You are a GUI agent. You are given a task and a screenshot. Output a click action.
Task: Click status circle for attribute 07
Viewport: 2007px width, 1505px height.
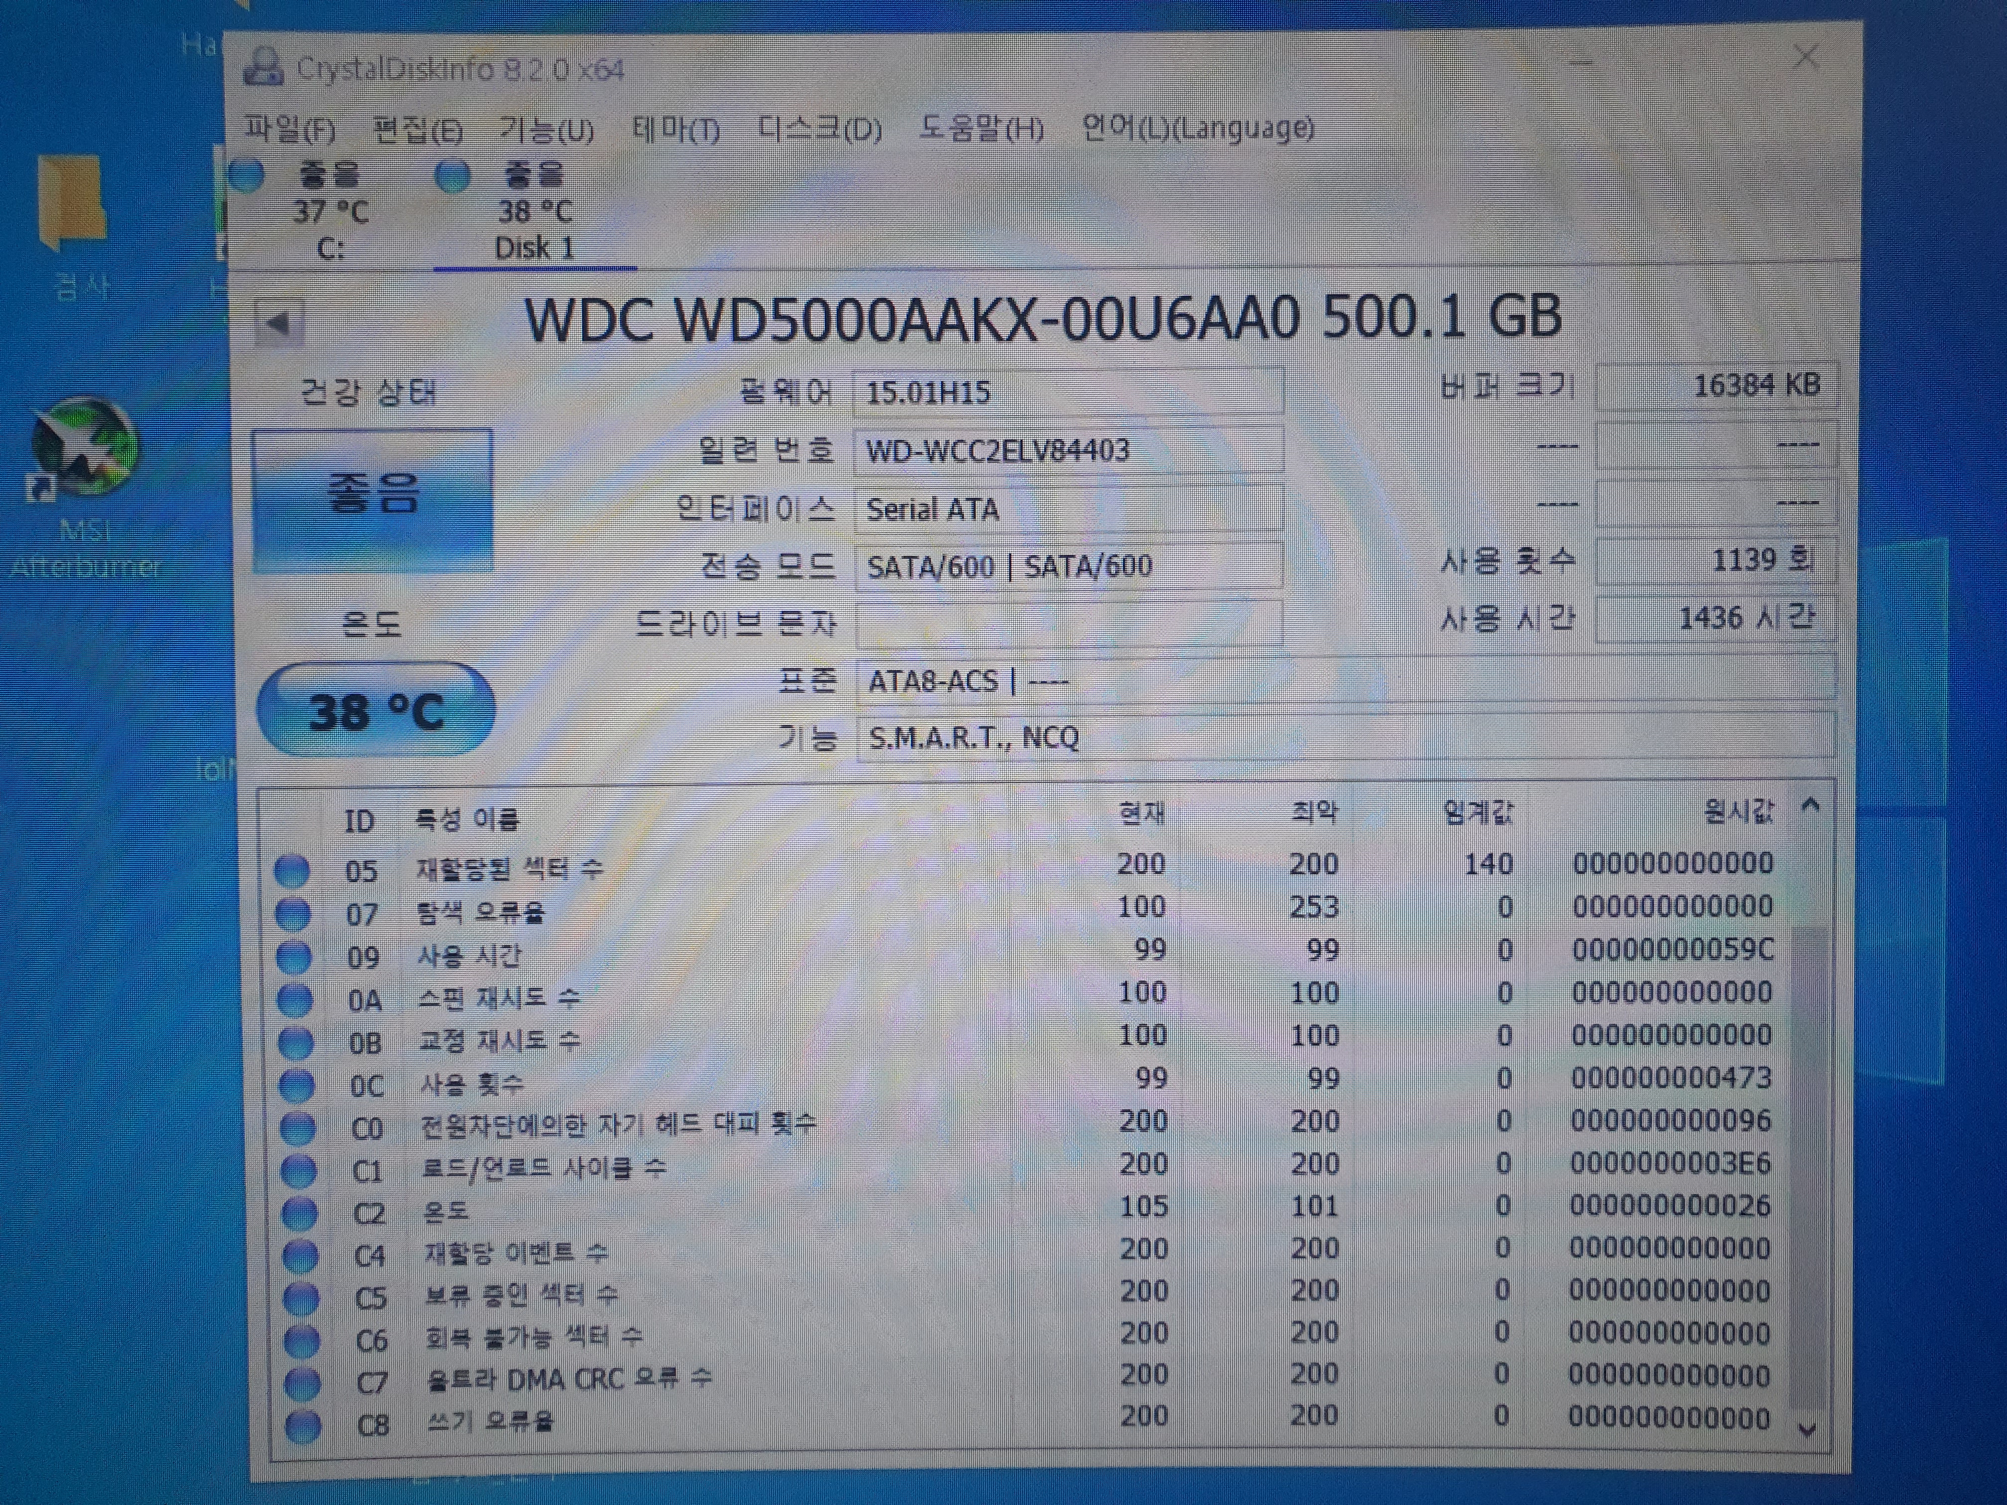(293, 914)
